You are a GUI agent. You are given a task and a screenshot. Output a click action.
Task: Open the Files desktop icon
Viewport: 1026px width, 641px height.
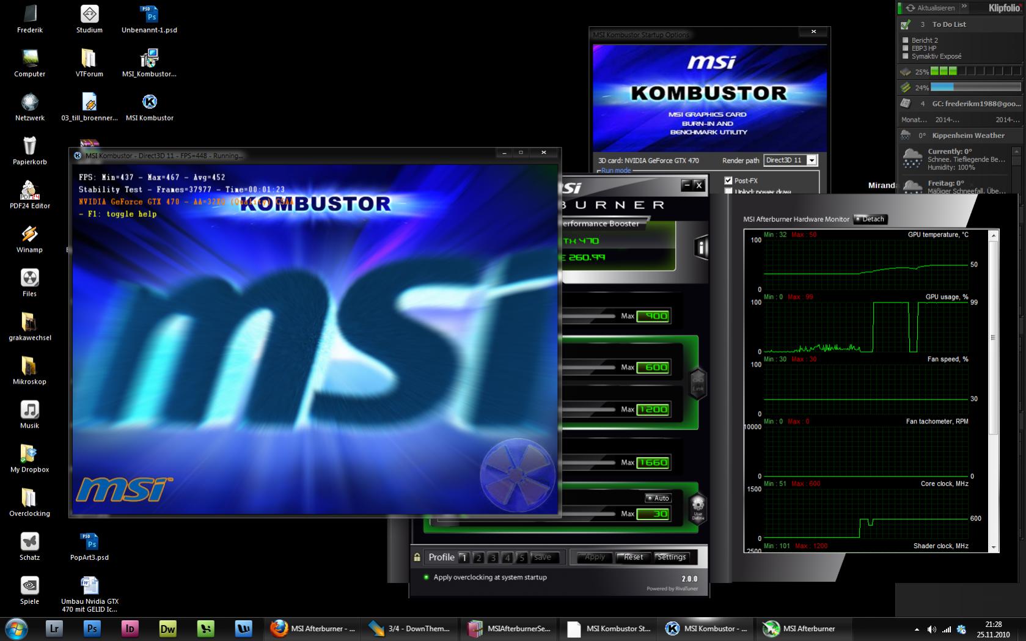tap(29, 283)
